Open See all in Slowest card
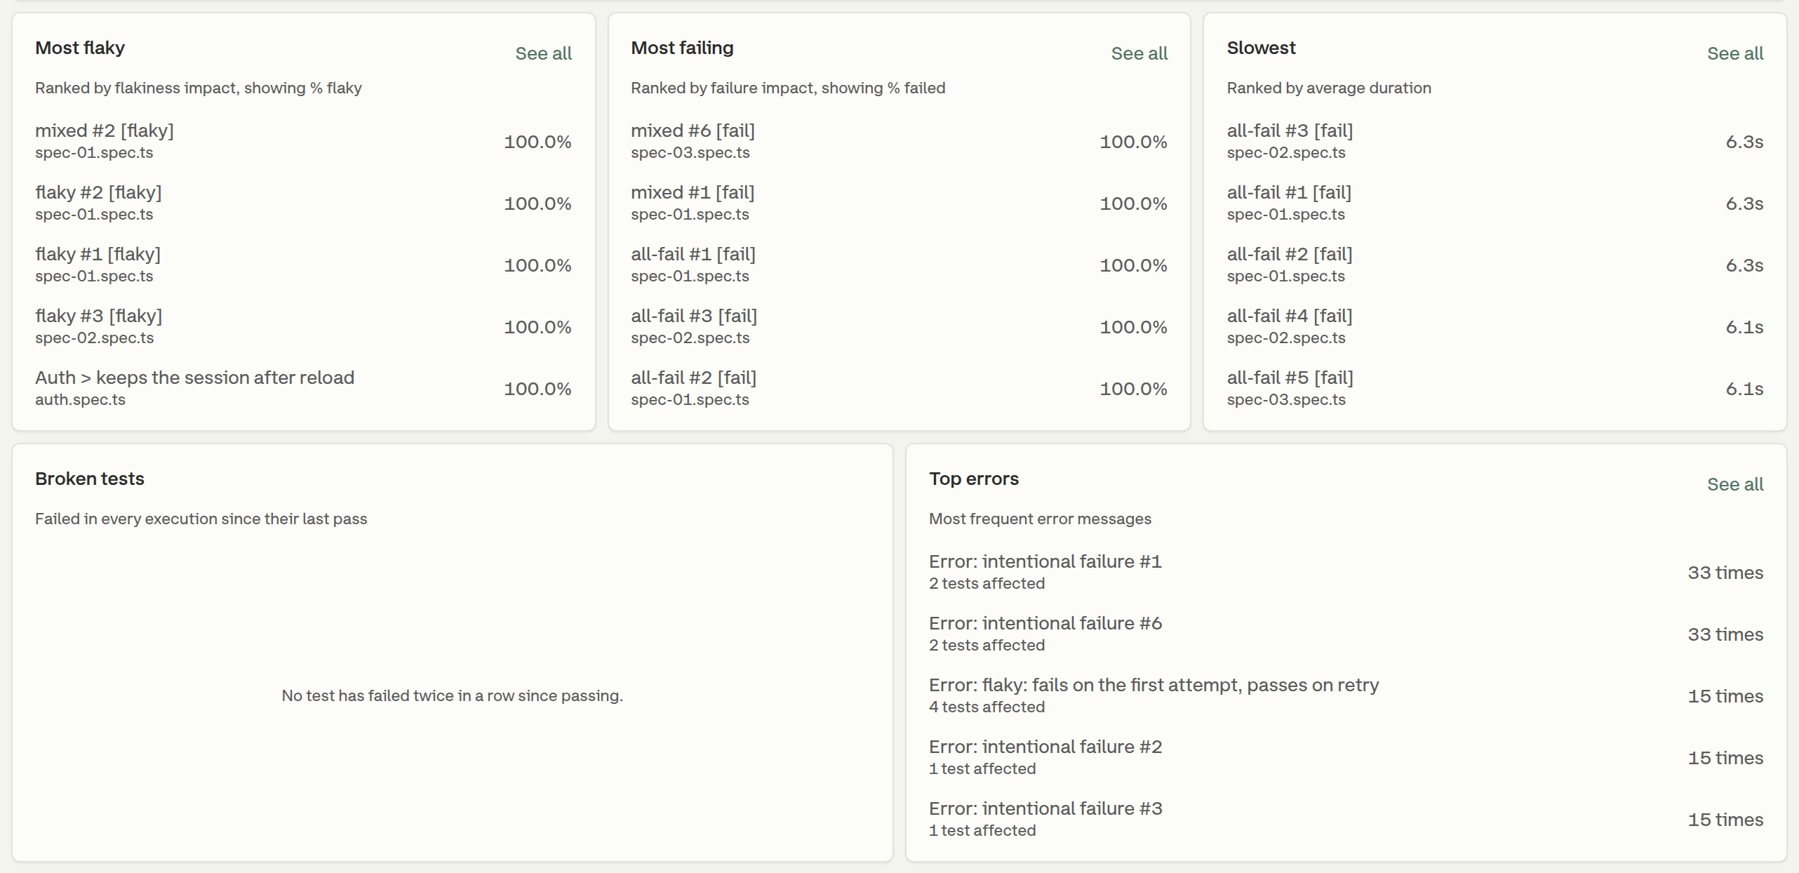Image resolution: width=1799 pixels, height=873 pixels. click(x=1734, y=53)
